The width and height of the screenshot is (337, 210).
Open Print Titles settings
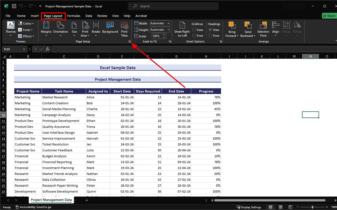(124, 29)
